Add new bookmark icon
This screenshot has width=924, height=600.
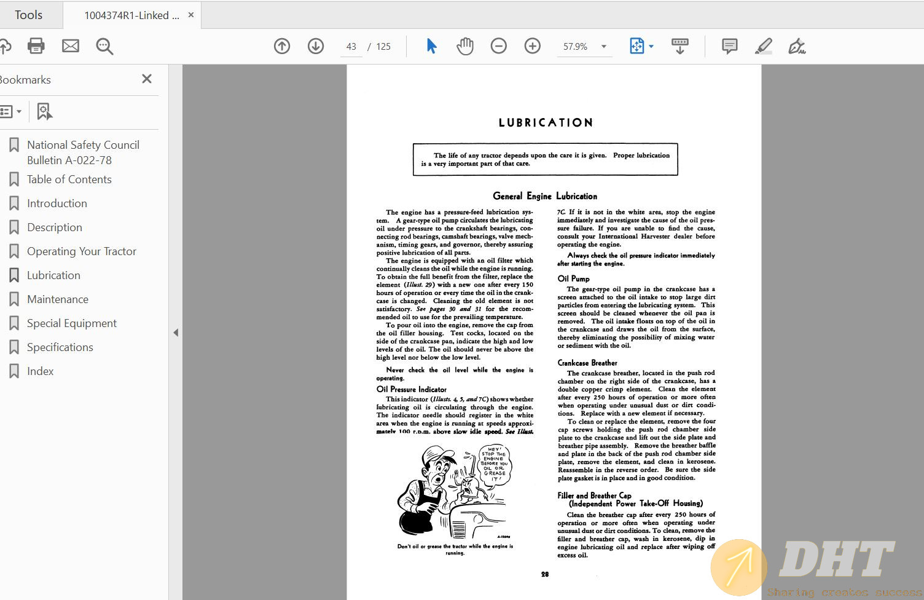[44, 111]
